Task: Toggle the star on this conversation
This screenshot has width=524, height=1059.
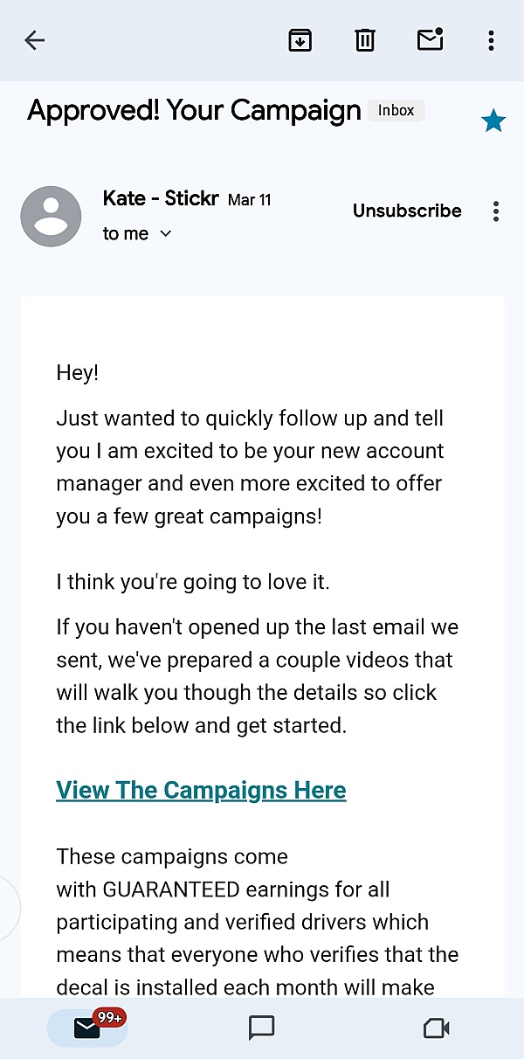Action: point(493,121)
